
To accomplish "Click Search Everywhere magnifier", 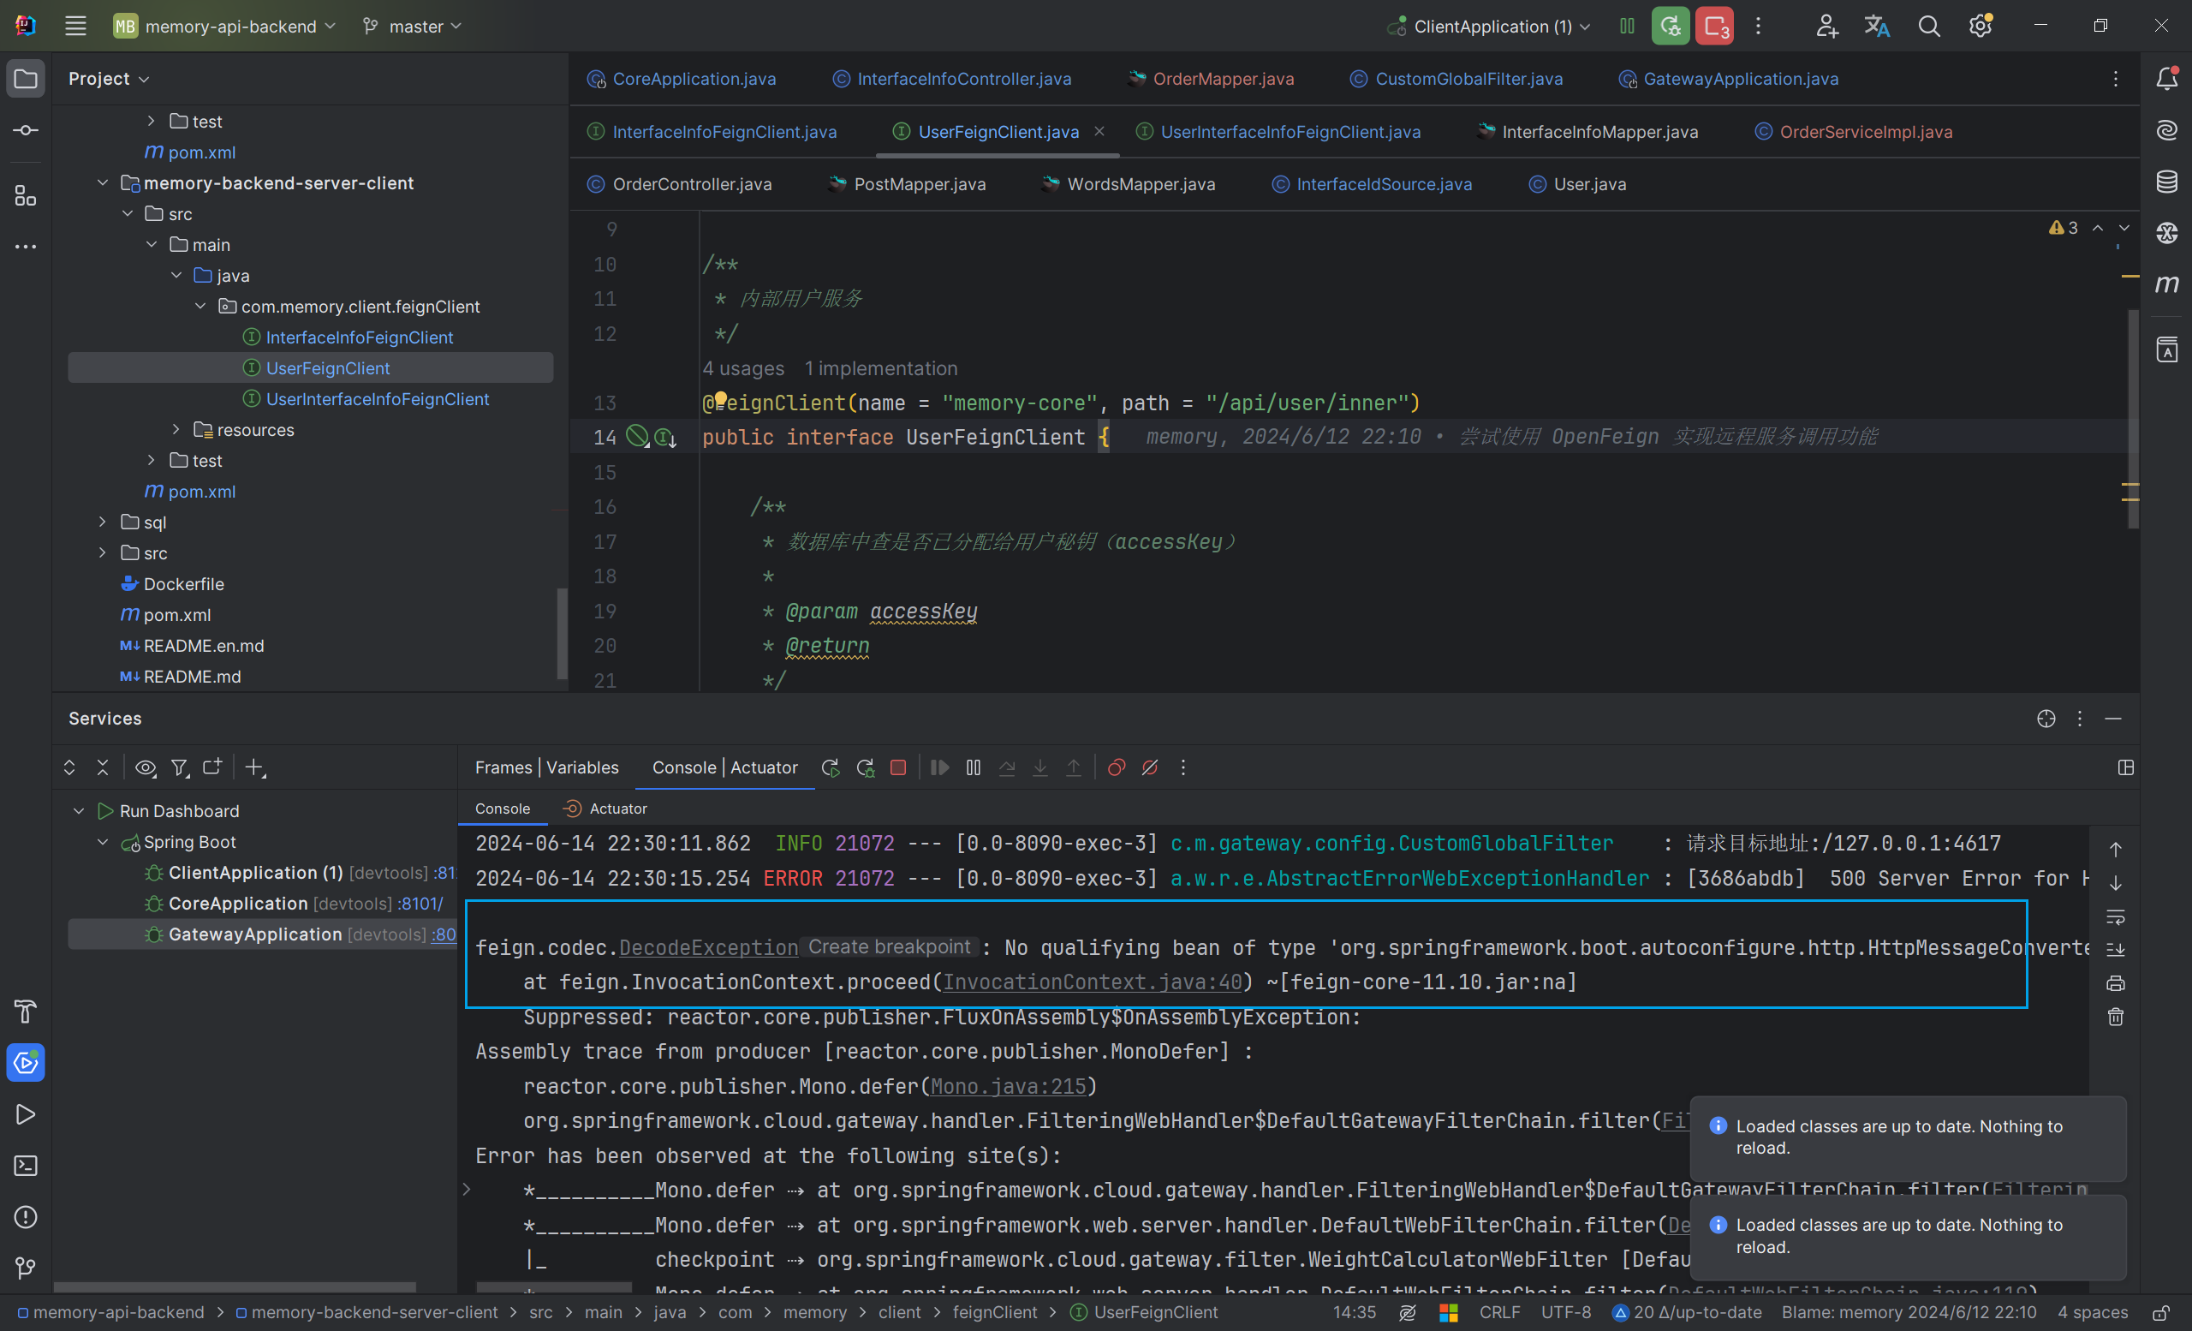I will pyautogui.click(x=1928, y=27).
